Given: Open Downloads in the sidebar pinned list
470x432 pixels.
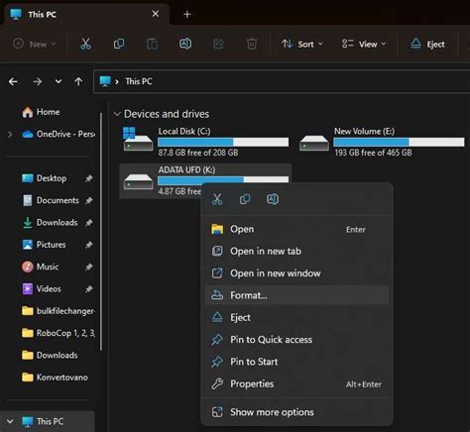Looking at the screenshot, I should [x=57, y=223].
